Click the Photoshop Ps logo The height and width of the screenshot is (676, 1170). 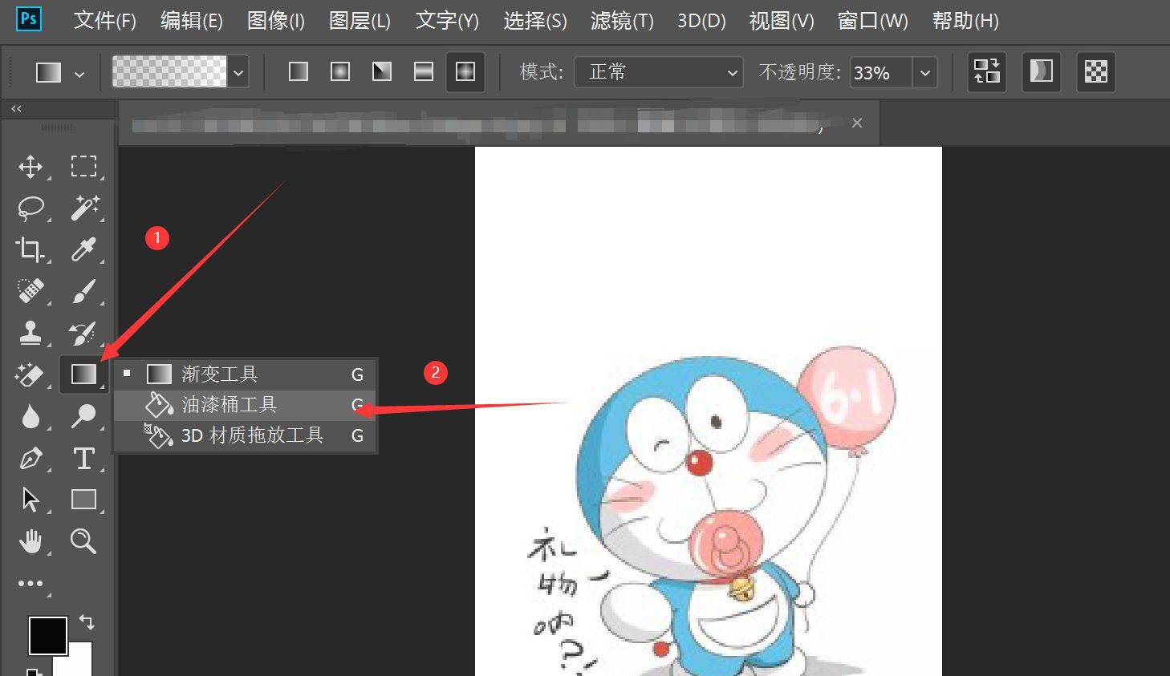29,19
